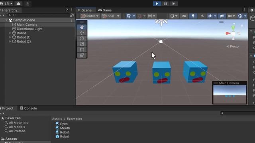Expand the Robot (2) object
Viewport: 255px width, 143px height.
coord(10,41)
